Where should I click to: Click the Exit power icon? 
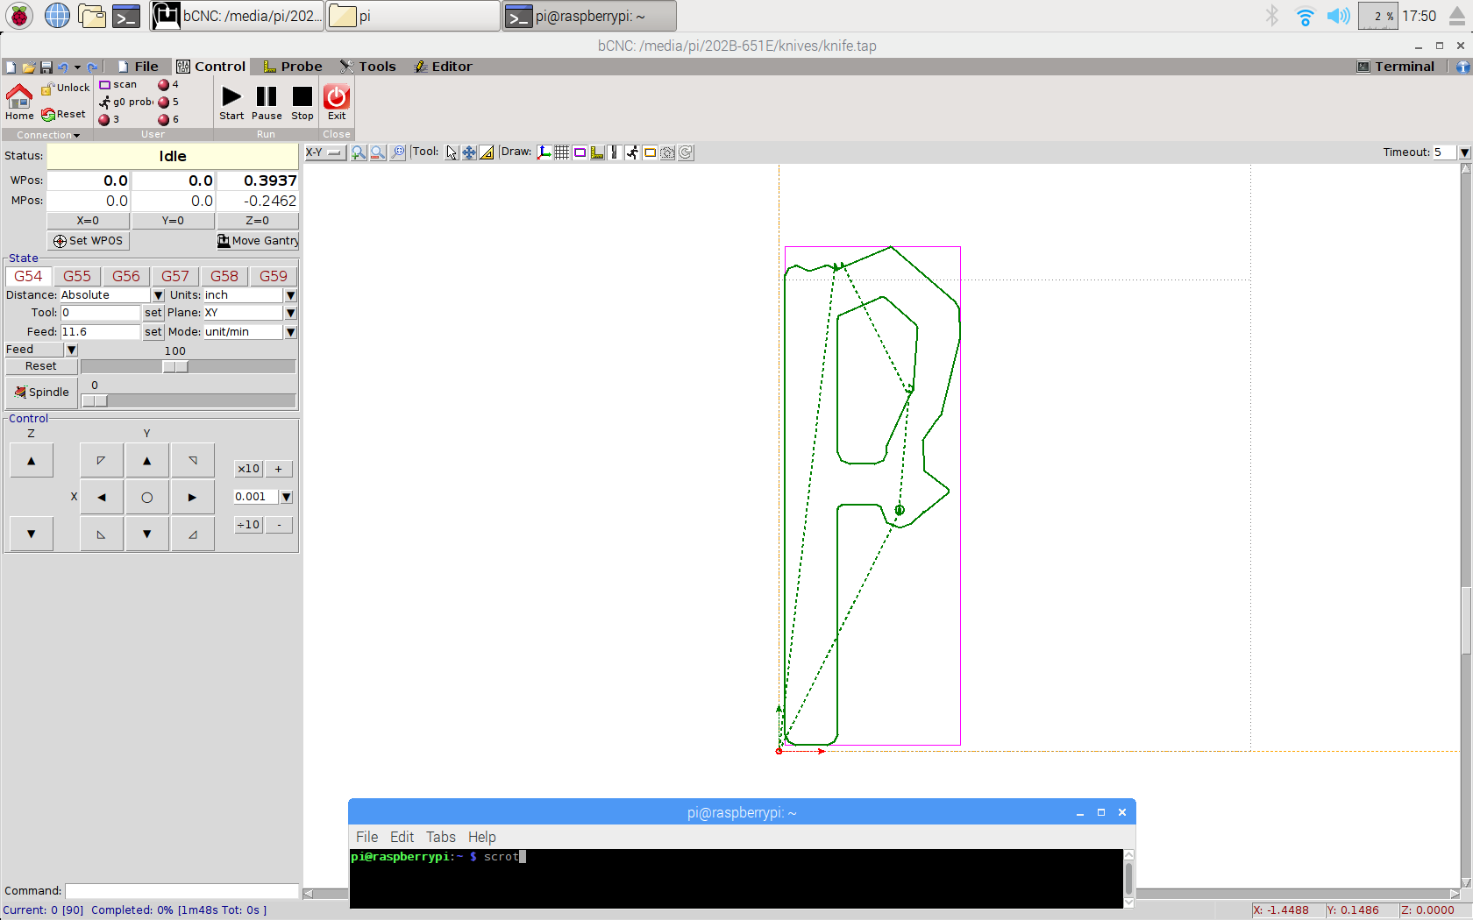coord(337,99)
